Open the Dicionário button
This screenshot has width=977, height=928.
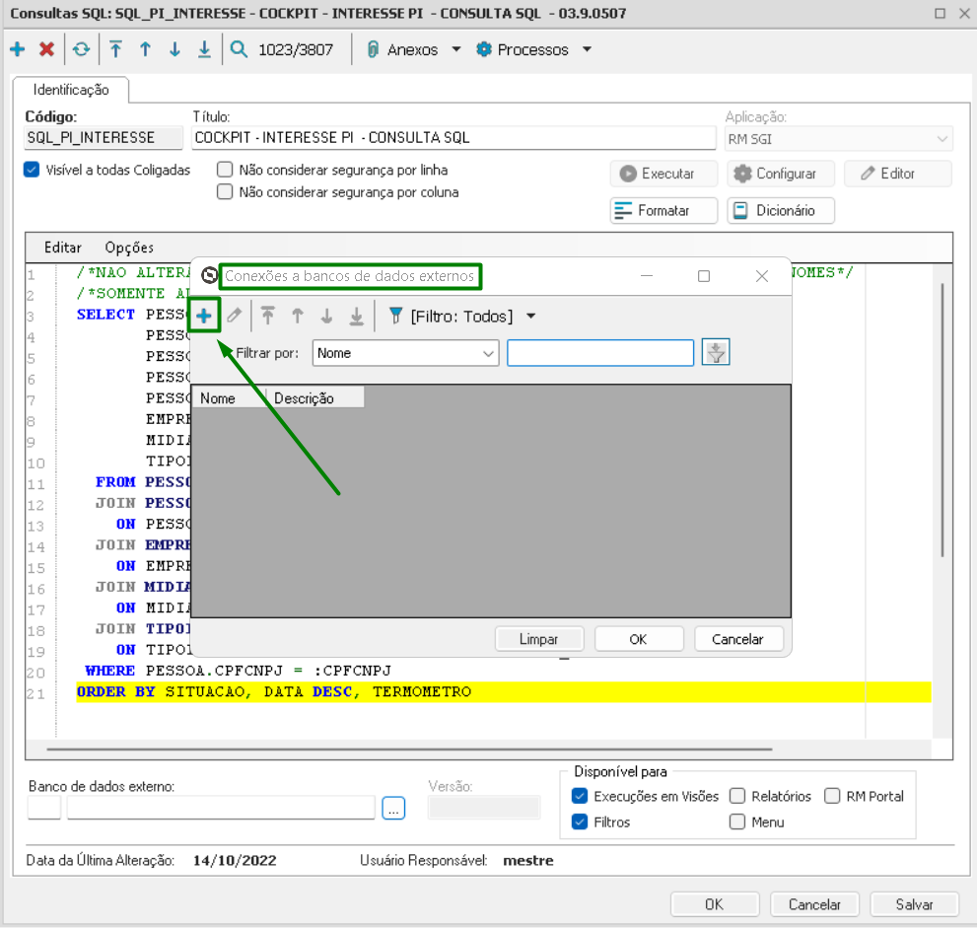pyautogui.click(x=780, y=211)
